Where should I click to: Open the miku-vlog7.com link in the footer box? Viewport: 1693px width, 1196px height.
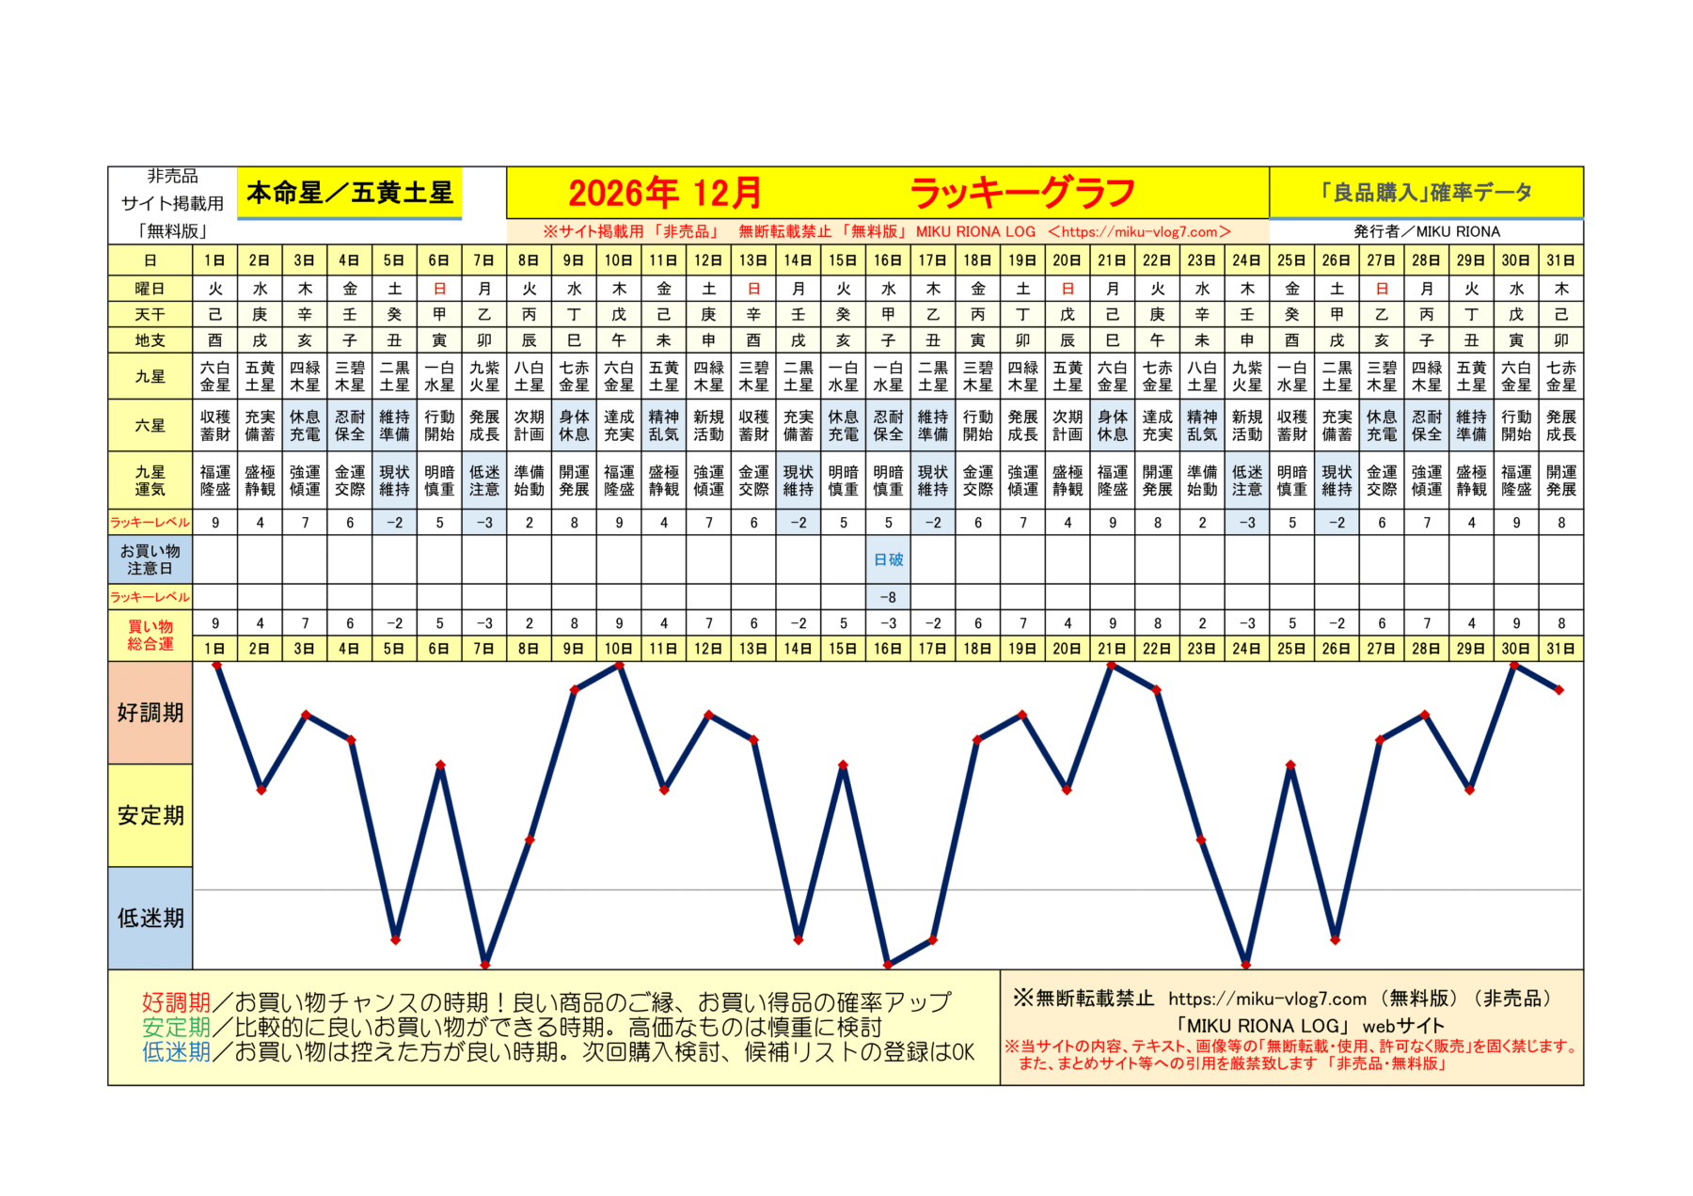coord(1267,999)
